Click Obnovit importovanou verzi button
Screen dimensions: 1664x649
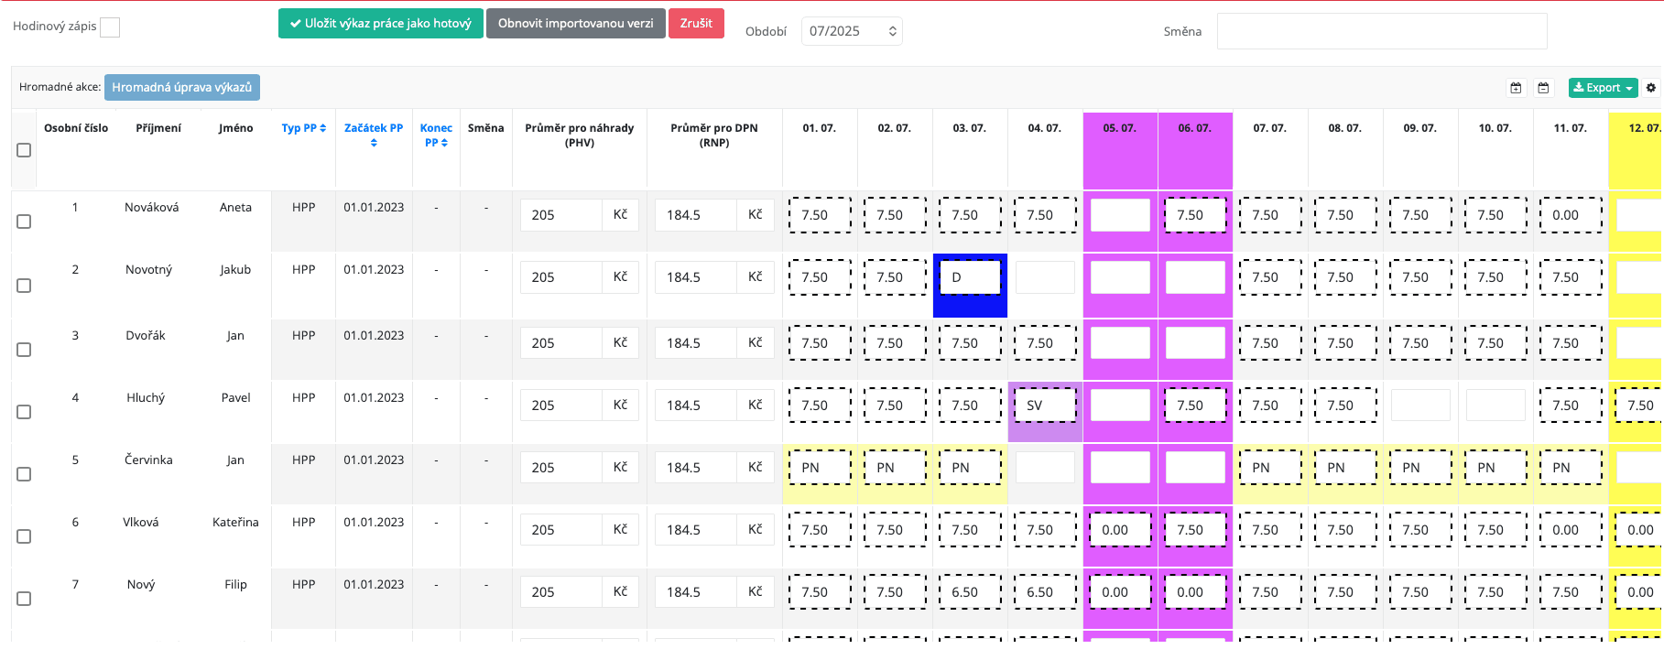pyautogui.click(x=576, y=24)
